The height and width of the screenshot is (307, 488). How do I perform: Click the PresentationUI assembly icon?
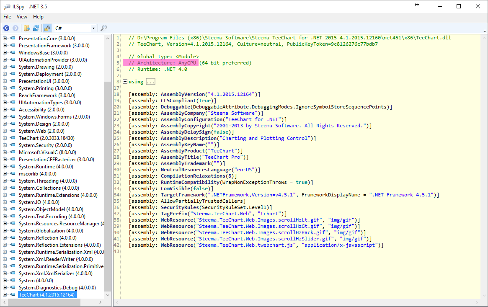(x=13, y=81)
